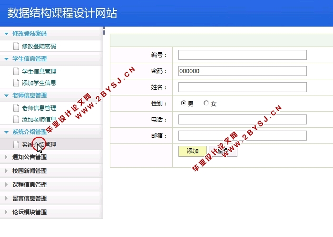Expand the 校园新闻管理 section

coord(51,171)
